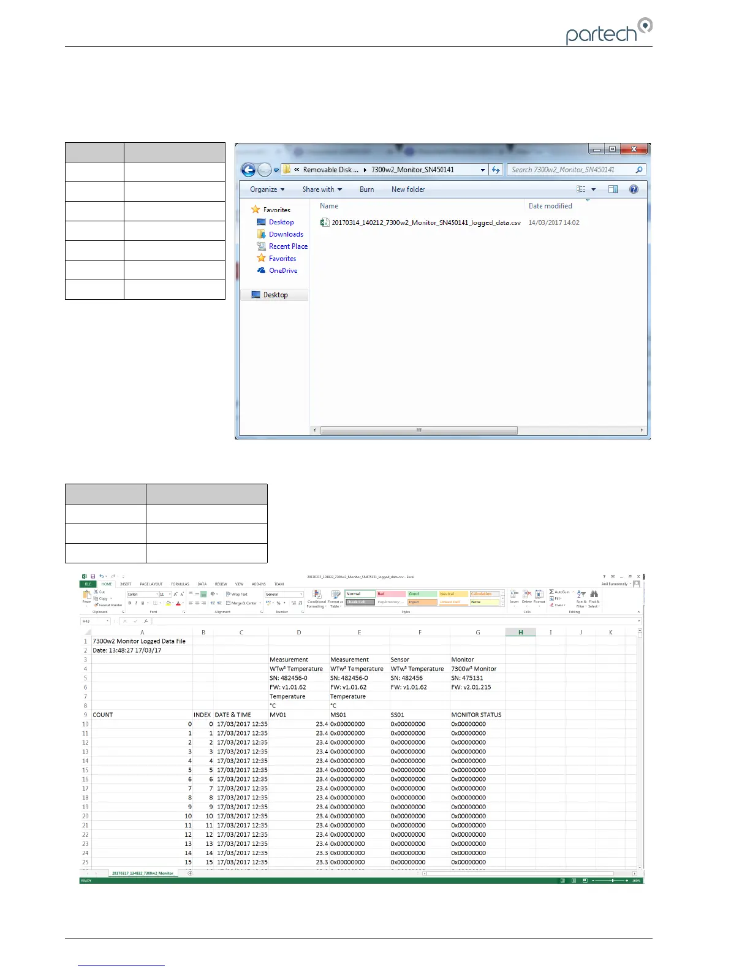Click the Burn toolbar button
The width and height of the screenshot is (750, 971).
pyautogui.click(x=367, y=189)
